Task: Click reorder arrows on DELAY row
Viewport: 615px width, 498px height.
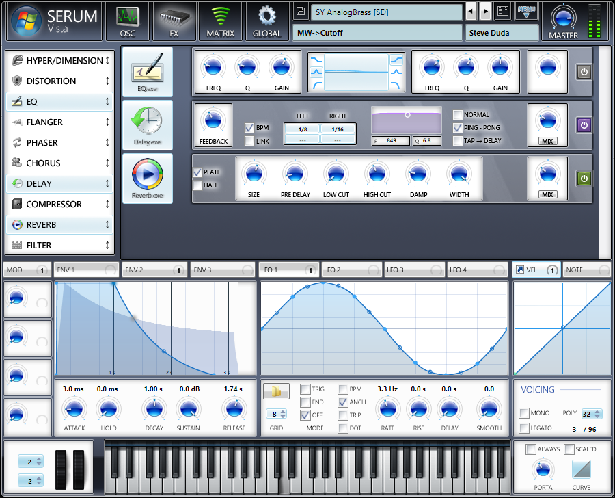Action: tap(107, 183)
